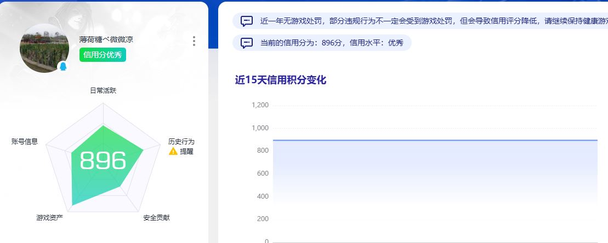Select the 日常活跃 radar axis label
The height and width of the screenshot is (243, 608).
tap(103, 91)
